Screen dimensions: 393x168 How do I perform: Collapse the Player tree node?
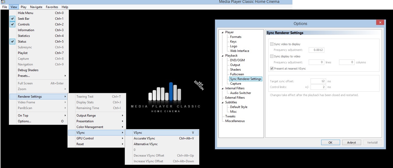[x=223, y=32]
